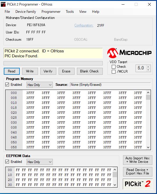Toggle the /MCLR checkbox
157x194 pixels.
(x=113, y=72)
